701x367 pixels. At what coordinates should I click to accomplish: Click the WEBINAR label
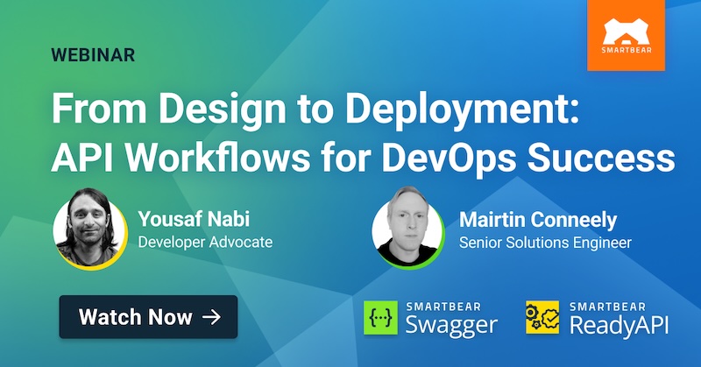coord(93,55)
